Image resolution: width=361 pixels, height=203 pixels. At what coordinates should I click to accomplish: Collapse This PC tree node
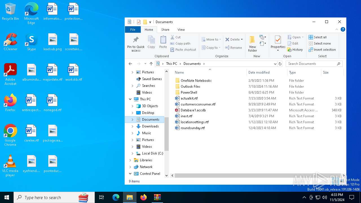click(x=130, y=99)
